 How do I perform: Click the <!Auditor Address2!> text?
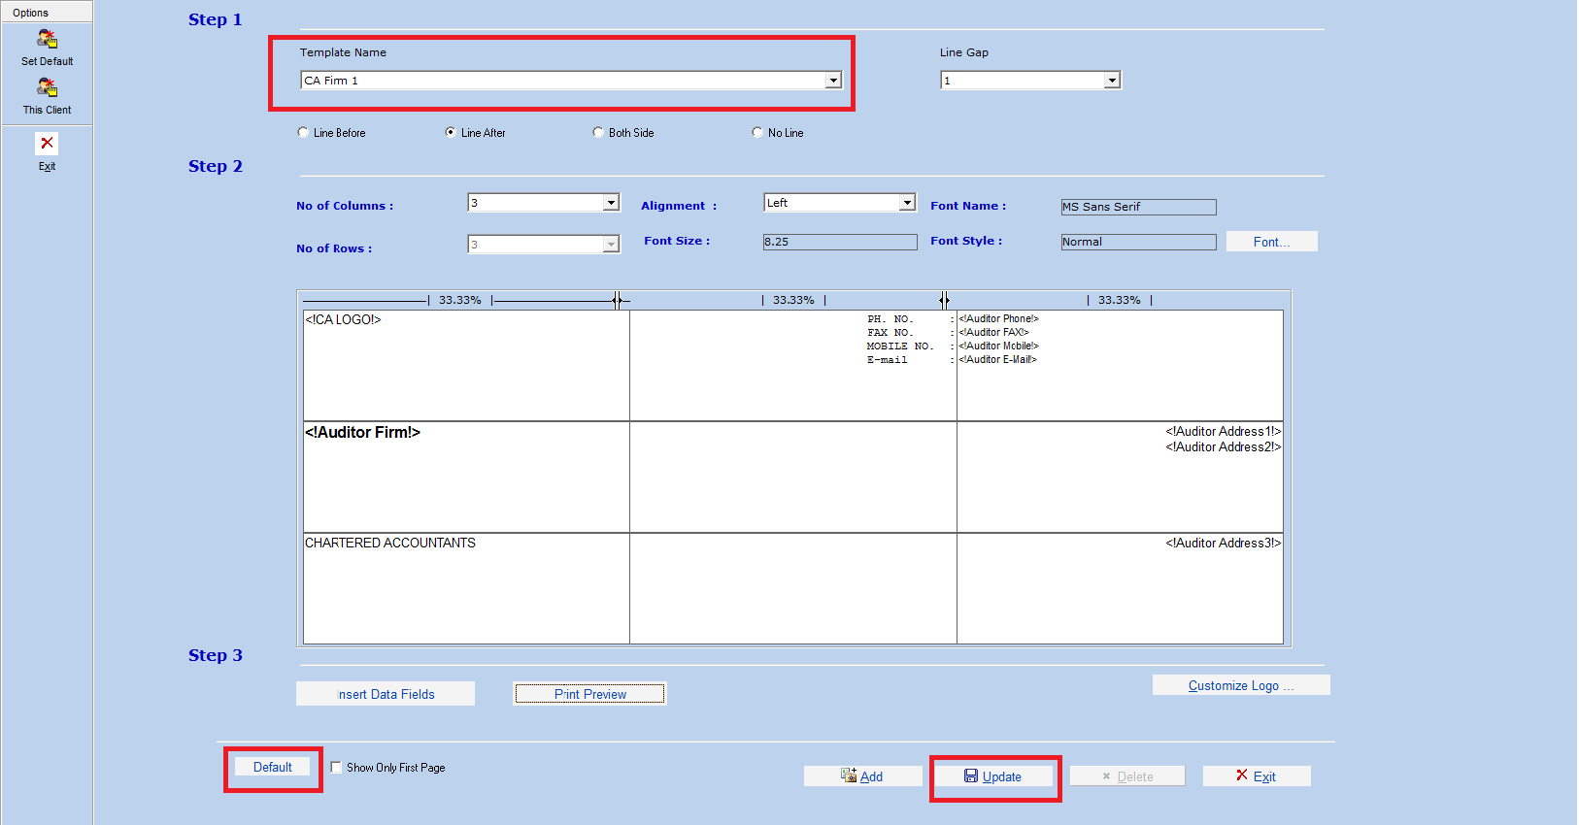[1224, 446]
